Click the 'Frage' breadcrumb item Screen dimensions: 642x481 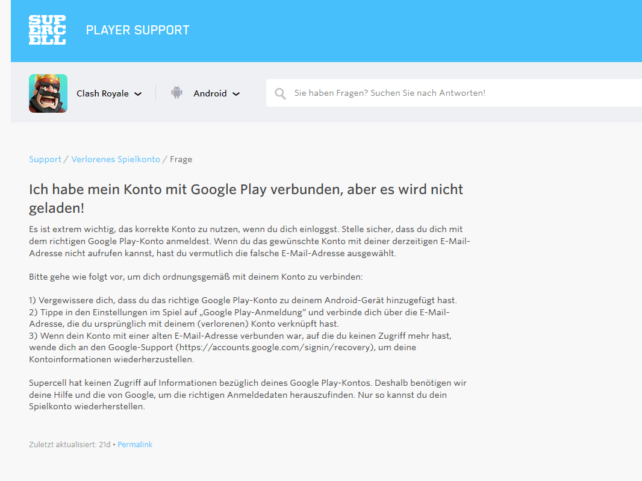click(181, 159)
